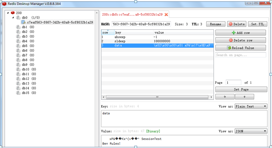Click the Key text area containing data

coord(184,119)
